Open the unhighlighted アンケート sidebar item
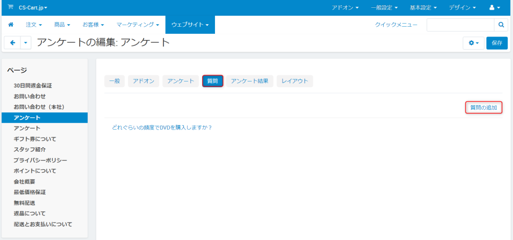 coord(27,128)
